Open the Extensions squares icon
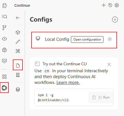This screenshot has height=116, width=124. 4,77
